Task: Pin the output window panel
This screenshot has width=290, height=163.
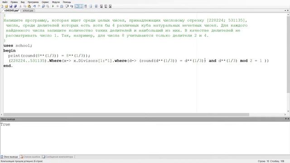Action: 285,119
